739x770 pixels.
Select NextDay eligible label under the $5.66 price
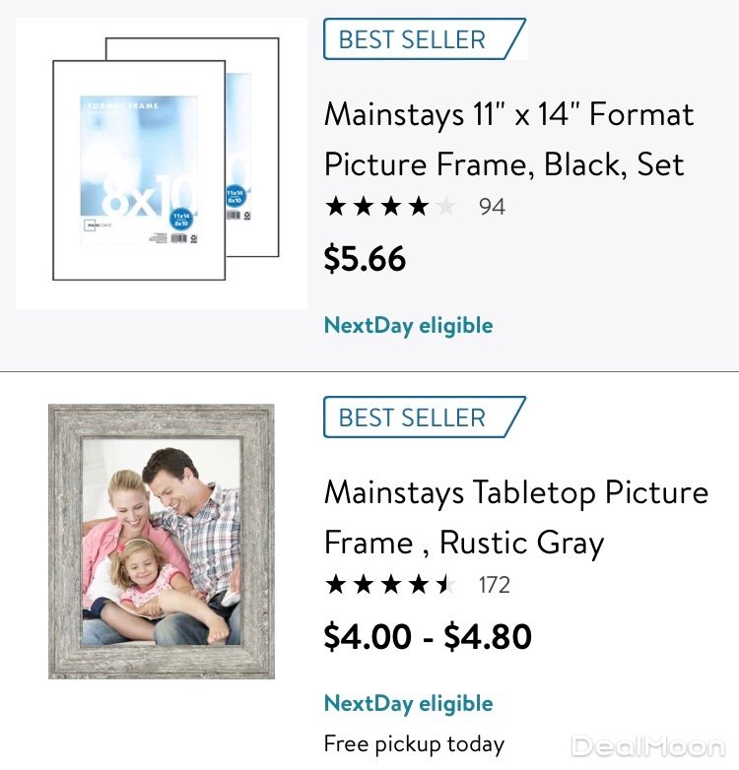[408, 325]
